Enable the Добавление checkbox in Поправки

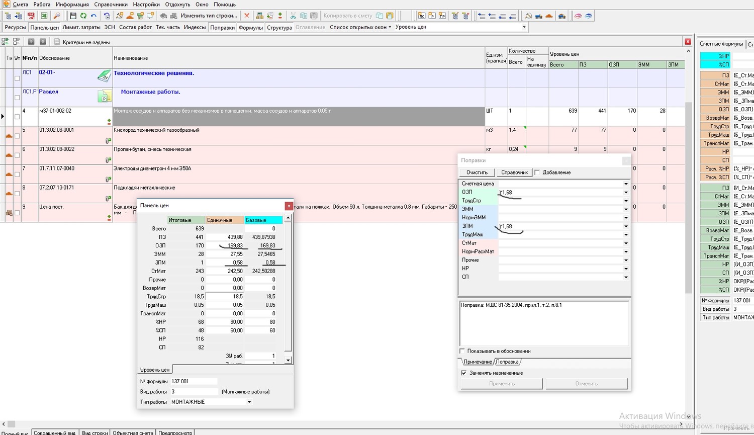[537, 172]
